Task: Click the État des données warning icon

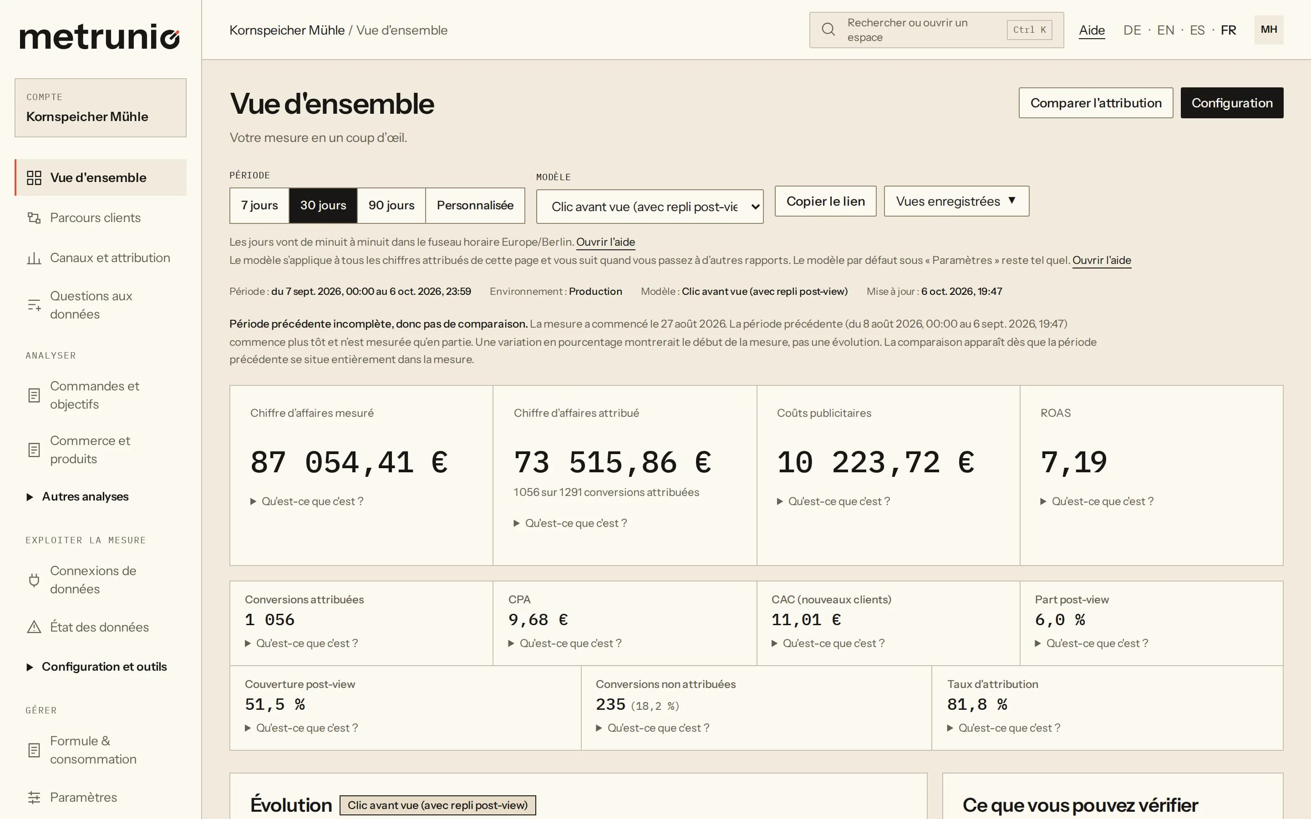Action: click(x=34, y=627)
